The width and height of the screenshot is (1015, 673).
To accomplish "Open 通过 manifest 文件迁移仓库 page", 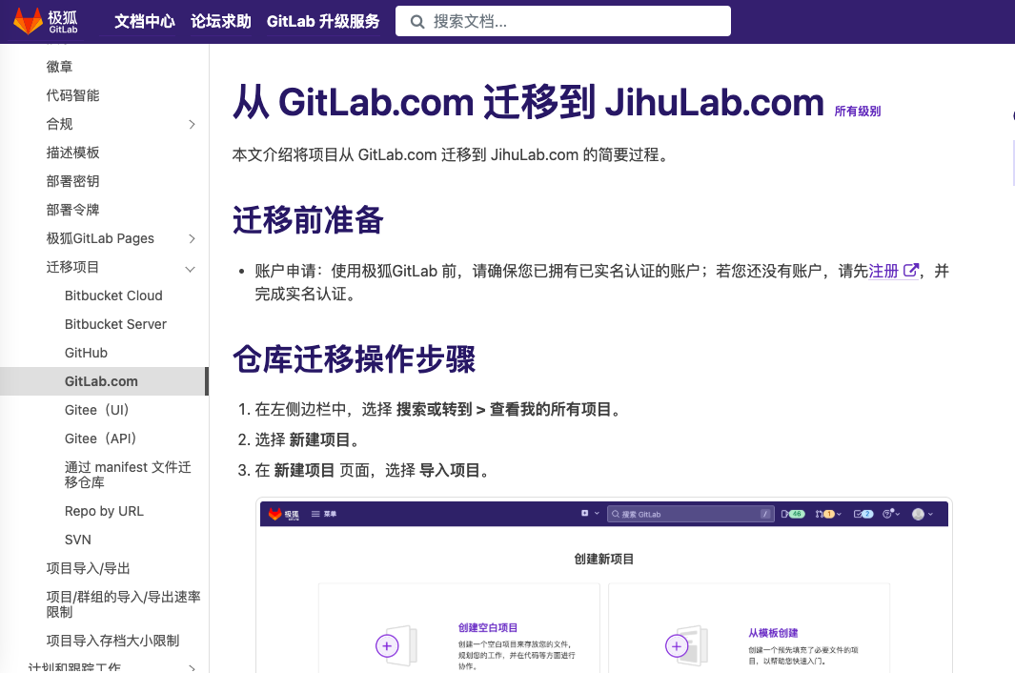I will point(128,475).
